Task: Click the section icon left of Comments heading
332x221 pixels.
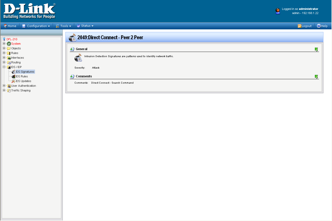Action: tap(72, 76)
